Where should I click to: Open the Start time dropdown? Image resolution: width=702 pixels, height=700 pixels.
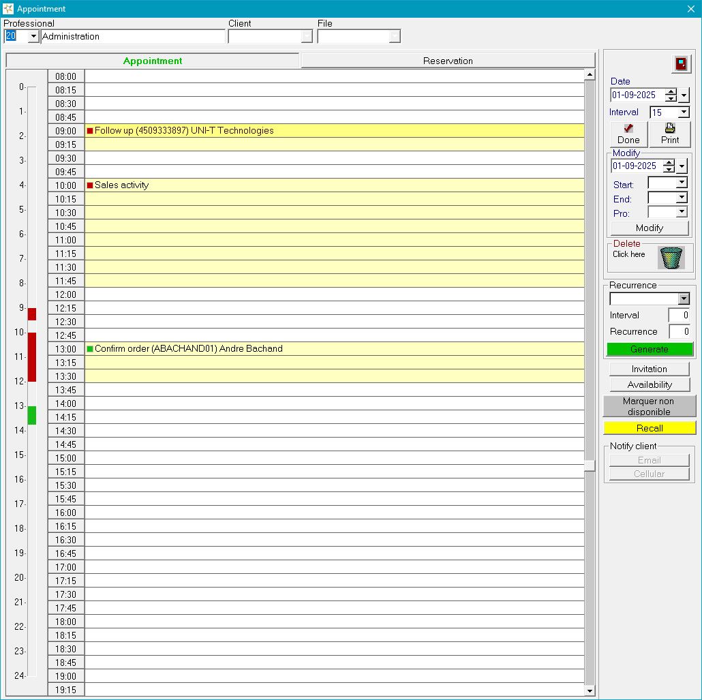(x=681, y=183)
